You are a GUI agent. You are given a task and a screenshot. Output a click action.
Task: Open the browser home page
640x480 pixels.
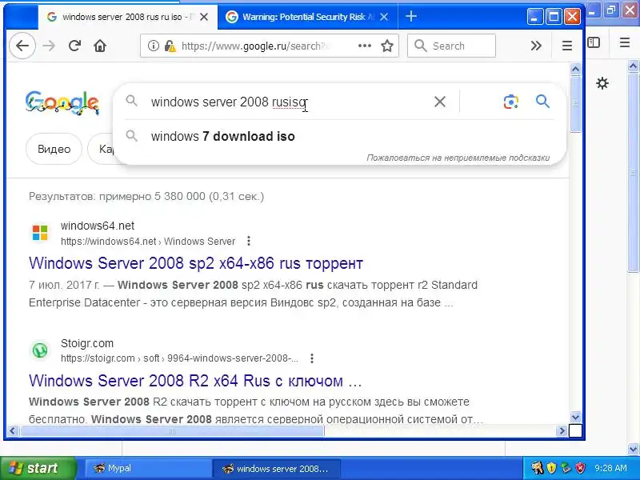99,46
